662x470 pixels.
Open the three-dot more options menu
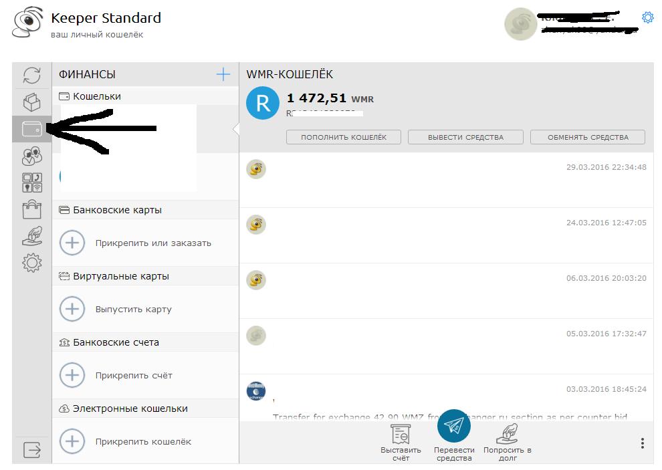point(642,443)
